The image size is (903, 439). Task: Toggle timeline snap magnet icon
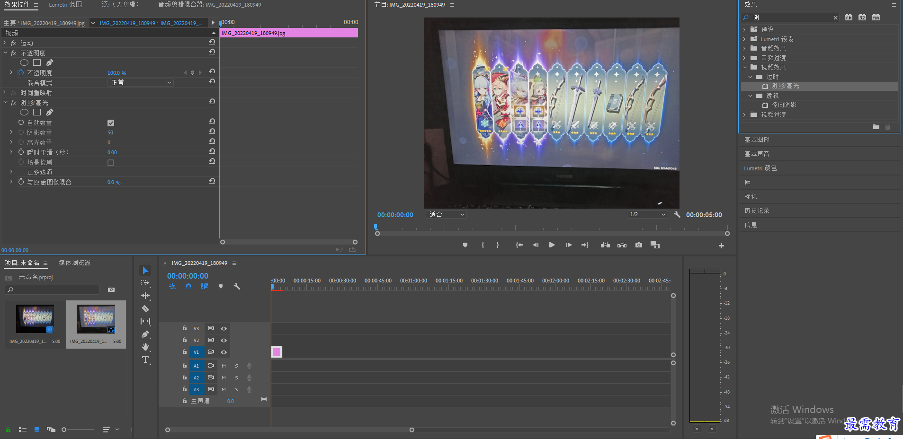pyautogui.click(x=188, y=286)
